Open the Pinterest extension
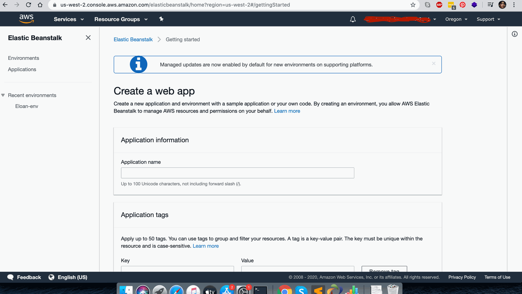 click(x=462, y=5)
